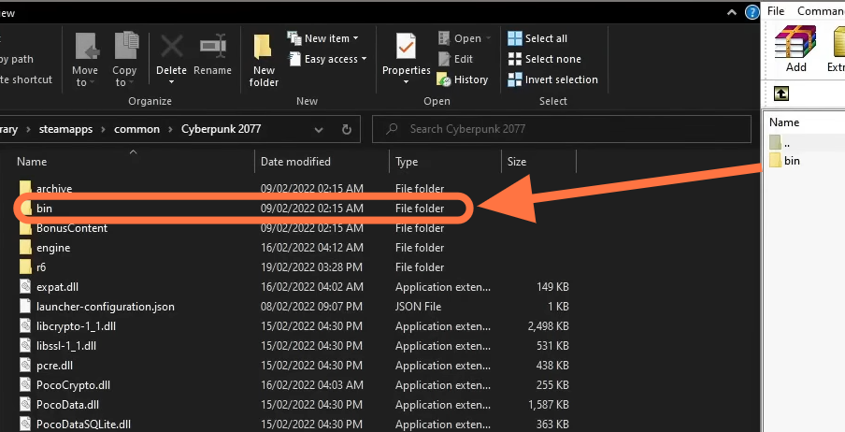
Task: Click the launcher-configuration.json file icon
Action: (25, 306)
